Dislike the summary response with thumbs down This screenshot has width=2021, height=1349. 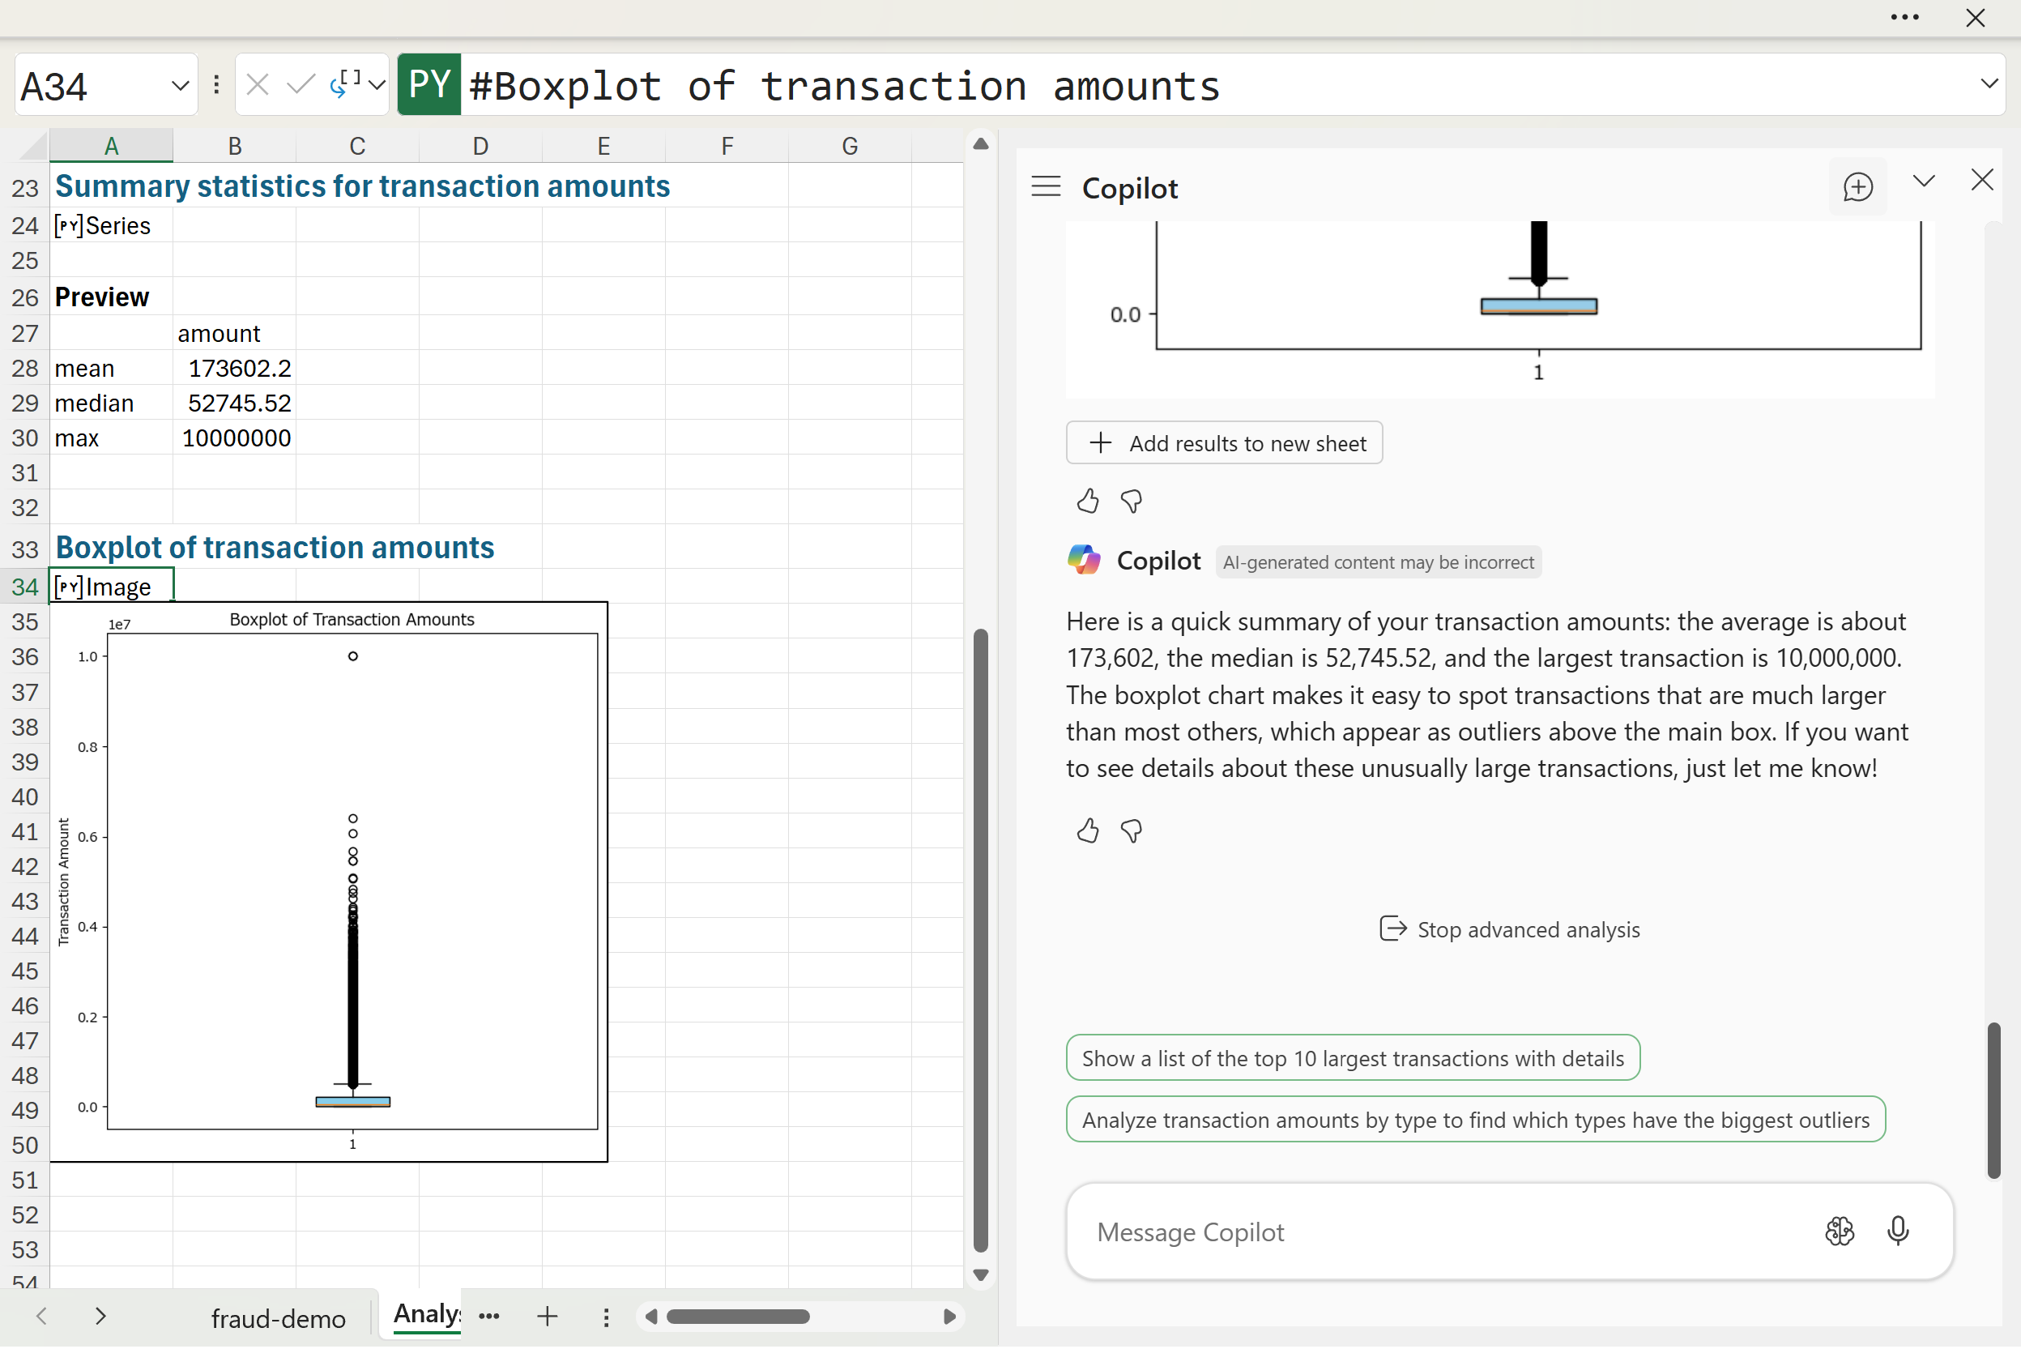click(1132, 831)
